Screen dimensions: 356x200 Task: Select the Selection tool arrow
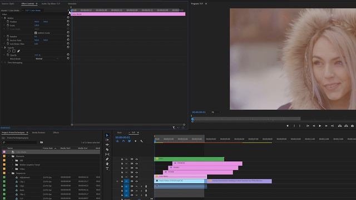click(107, 136)
